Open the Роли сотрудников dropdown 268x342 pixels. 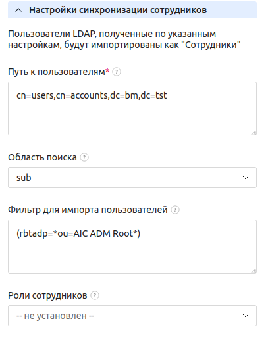click(x=132, y=316)
